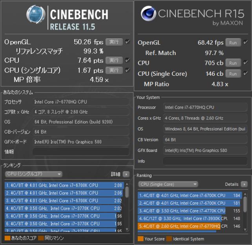Expand 詳細 arrow in Cinebench 11.5 ranking
The image size is (252, 245).
(126, 174)
